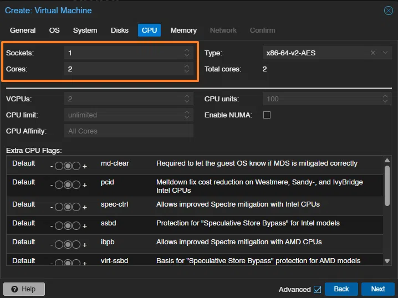The image size is (398, 298).
Task: Increase Sockets value with up spinner
Action: [x=187, y=50]
